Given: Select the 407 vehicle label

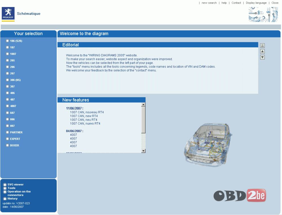Looking at the screenshot, I should point(12,99).
